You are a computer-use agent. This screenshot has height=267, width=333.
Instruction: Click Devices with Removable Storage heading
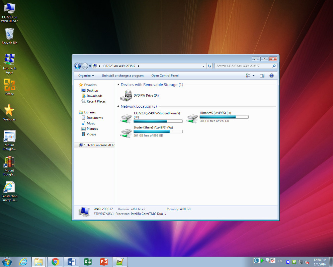coord(152,85)
